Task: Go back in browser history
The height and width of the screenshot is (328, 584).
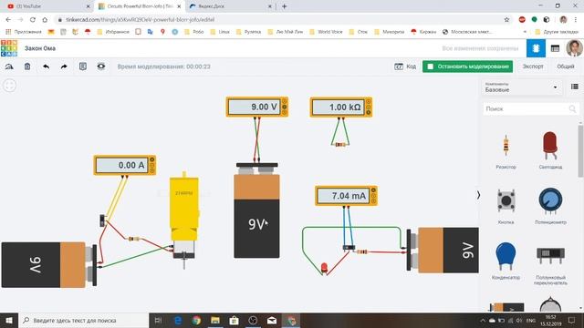Action: pos(8,20)
